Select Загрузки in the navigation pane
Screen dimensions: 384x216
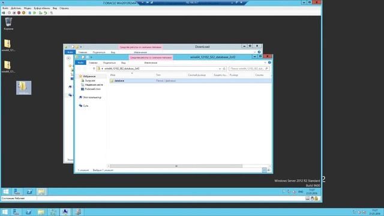pos(90,80)
